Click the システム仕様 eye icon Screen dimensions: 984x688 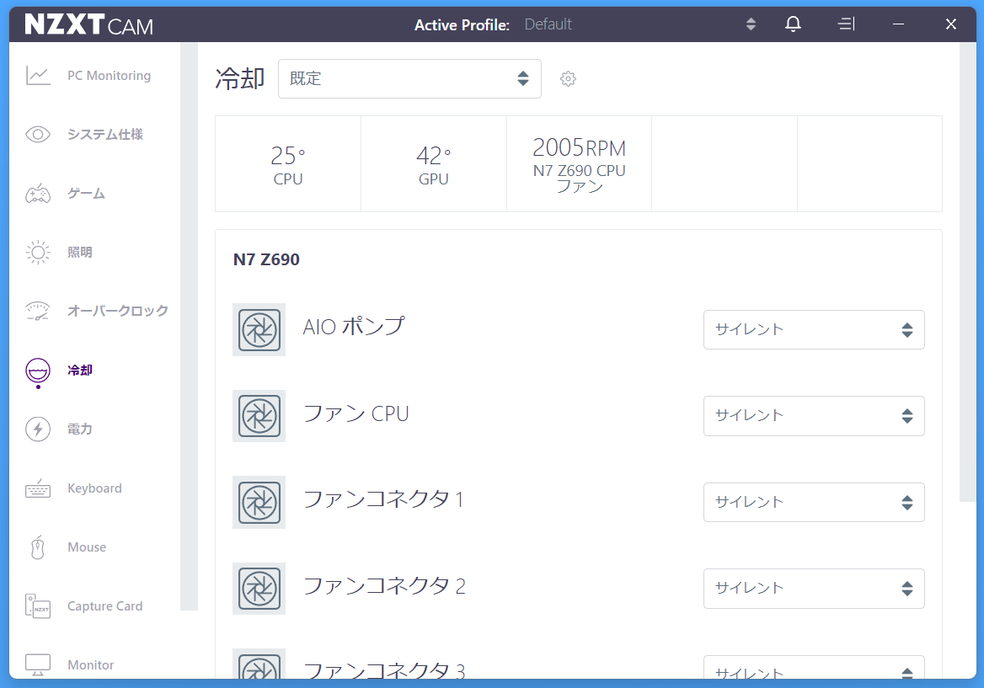tap(38, 134)
